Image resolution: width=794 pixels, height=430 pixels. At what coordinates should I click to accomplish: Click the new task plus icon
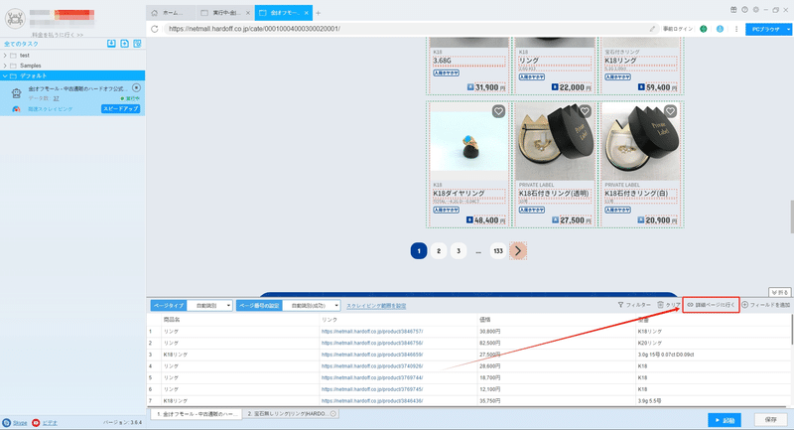(125, 44)
